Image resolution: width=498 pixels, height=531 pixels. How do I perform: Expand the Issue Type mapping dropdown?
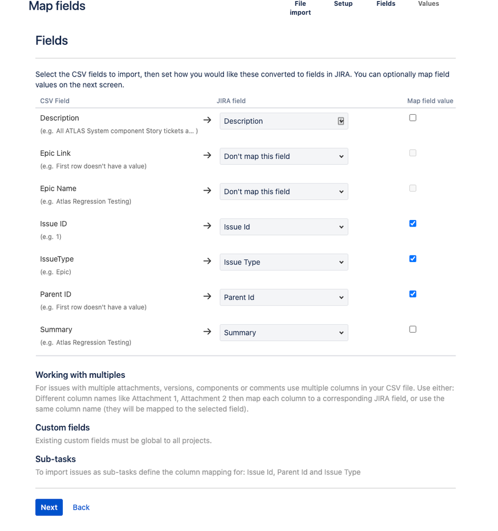tap(284, 262)
